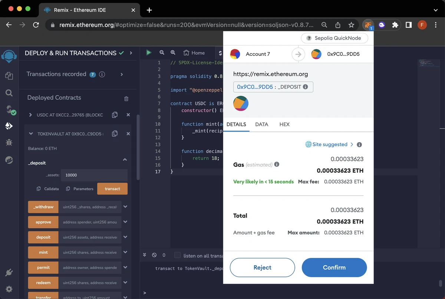Expand the USDC deployed contract
Image resolution: width=445 pixels, height=299 pixels.
click(x=30, y=115)
